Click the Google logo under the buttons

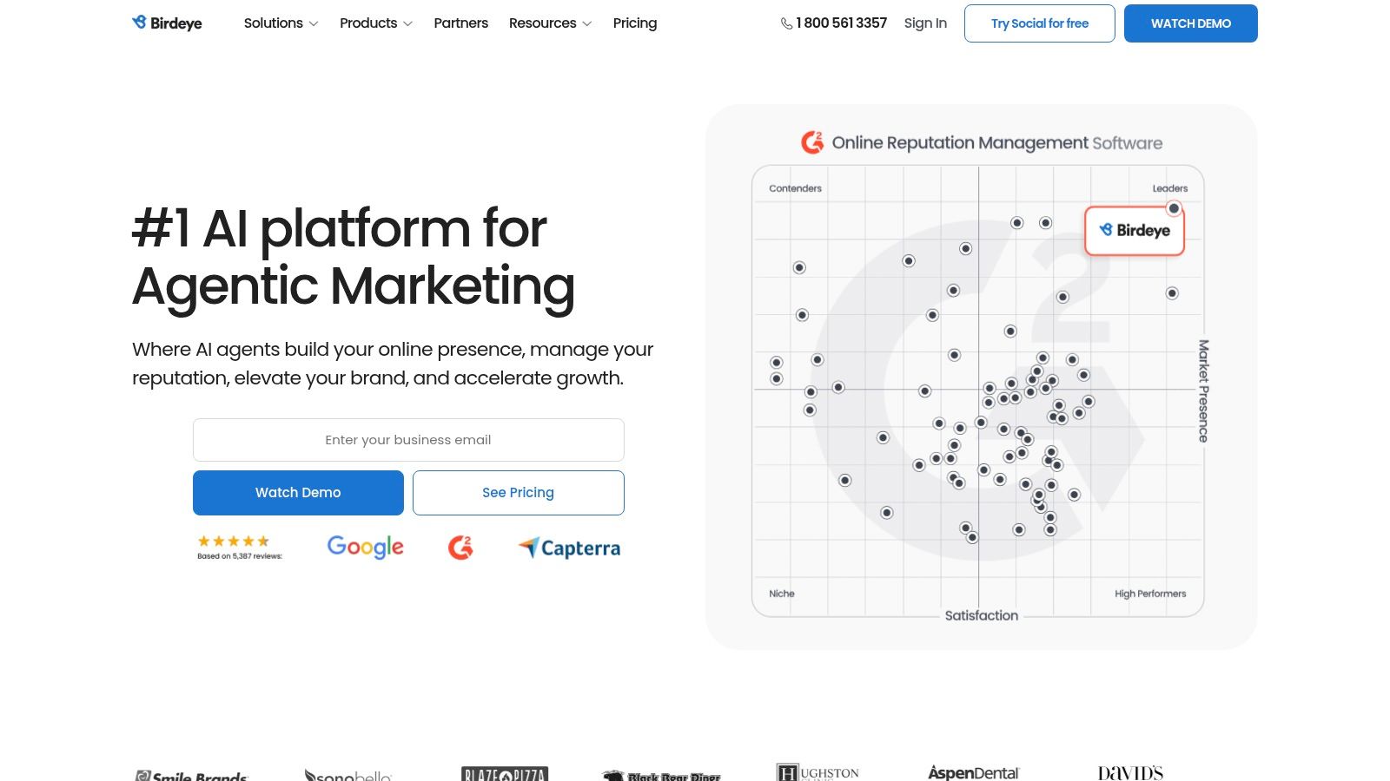tap(365, 547)
